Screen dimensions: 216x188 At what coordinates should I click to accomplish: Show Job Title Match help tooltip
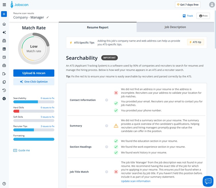(x=107, y=172)
